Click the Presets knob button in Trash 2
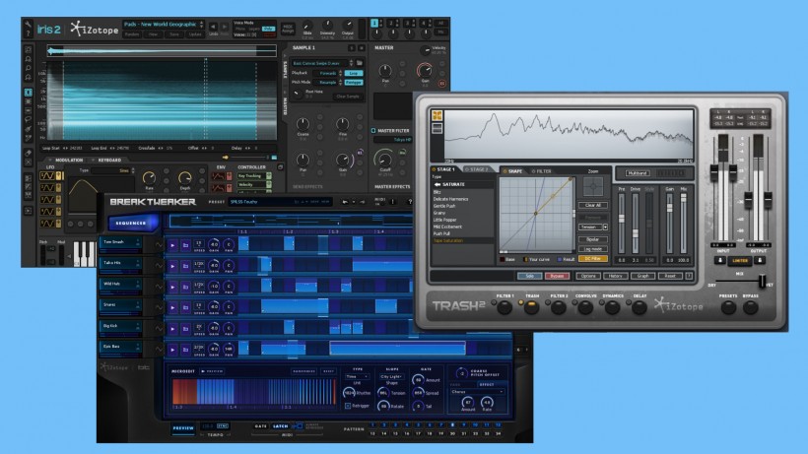This screenshot has height=454, width=808. coord(728,308)
